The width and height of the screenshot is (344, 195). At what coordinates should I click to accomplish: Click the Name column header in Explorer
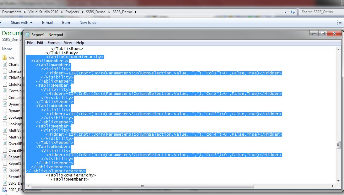7,49
